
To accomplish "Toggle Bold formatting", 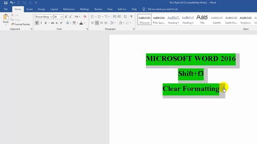I will coord(37,23).
